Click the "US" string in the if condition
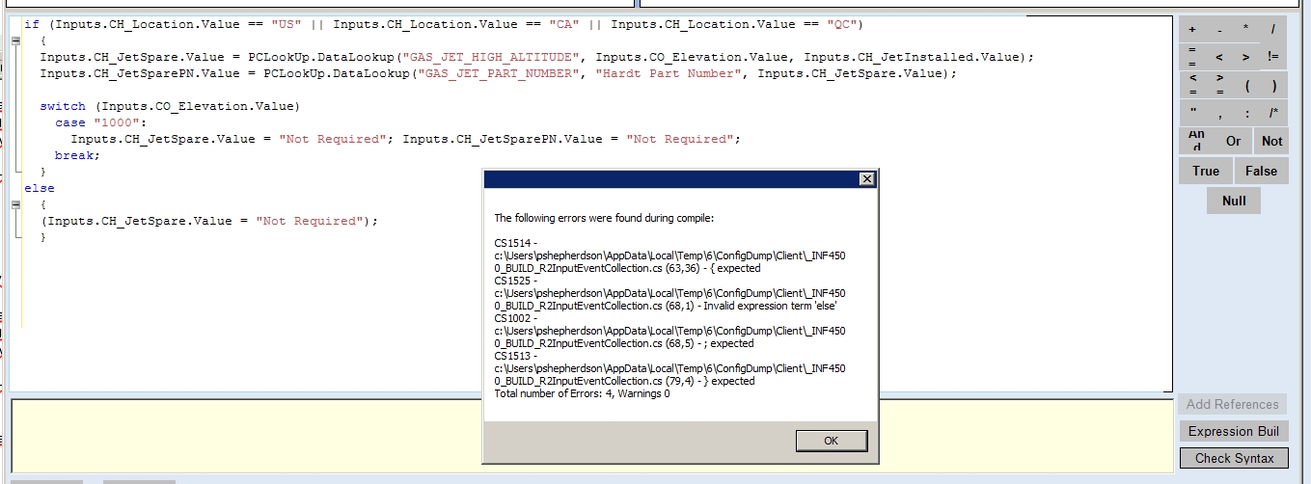Screen dimensions: 1311x484 pos(287,24)
